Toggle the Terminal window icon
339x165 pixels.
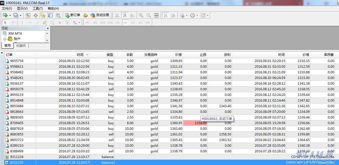[51, 15]
